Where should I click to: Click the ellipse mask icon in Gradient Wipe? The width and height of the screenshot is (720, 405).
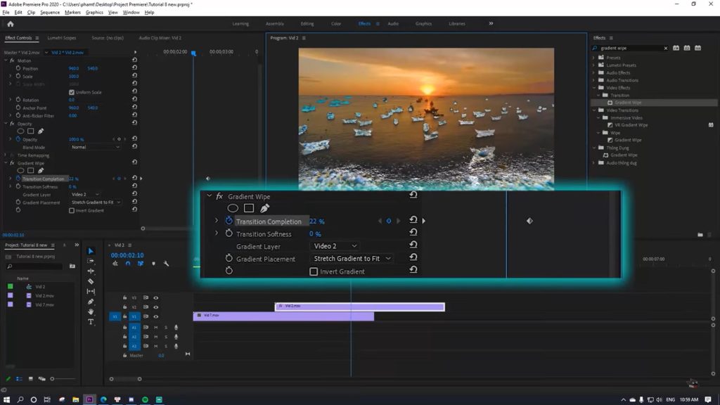tap(233, 207)
